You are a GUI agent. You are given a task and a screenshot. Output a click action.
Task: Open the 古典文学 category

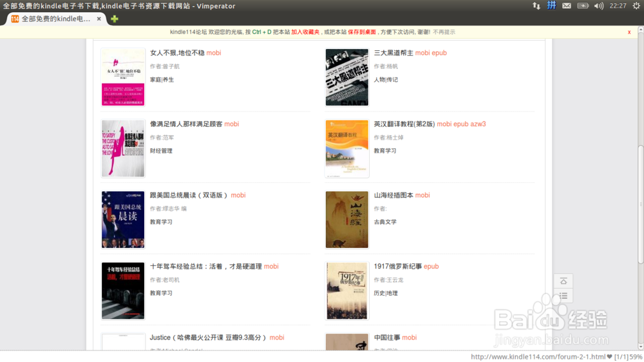pyautogui.click(x=385, y=222)
